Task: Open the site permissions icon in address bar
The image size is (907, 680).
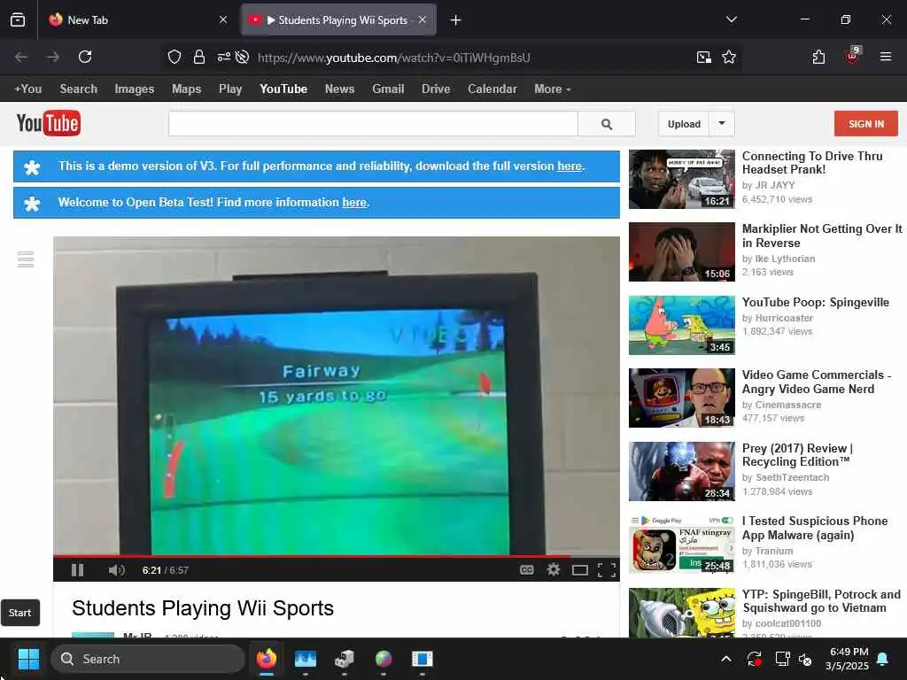Action: click(224, 57)
